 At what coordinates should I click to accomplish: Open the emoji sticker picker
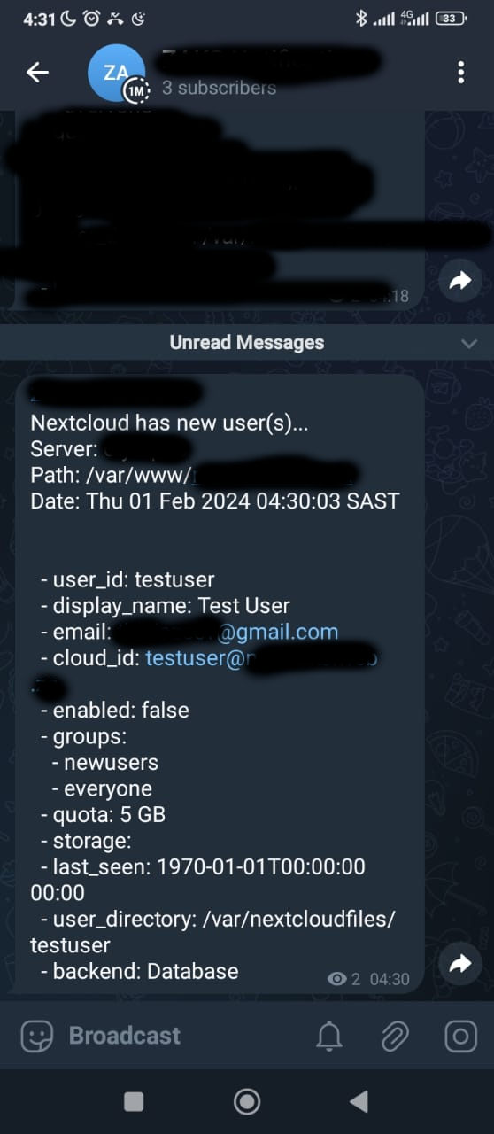point(37,1036)
